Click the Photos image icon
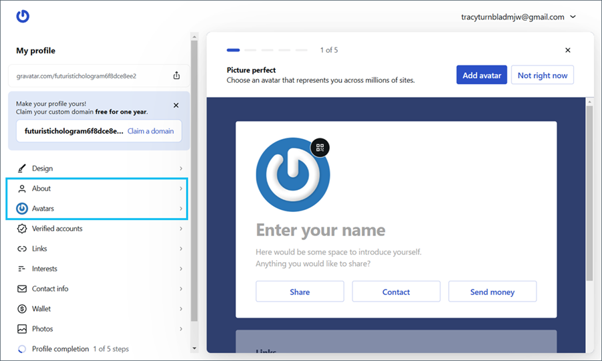 coord(22,329)
